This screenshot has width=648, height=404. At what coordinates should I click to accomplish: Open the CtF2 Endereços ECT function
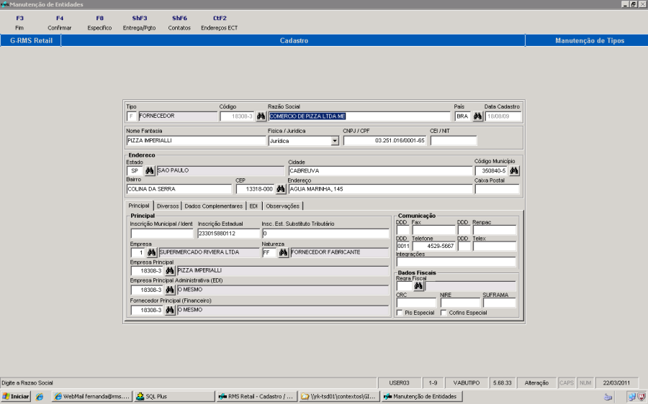220,23
